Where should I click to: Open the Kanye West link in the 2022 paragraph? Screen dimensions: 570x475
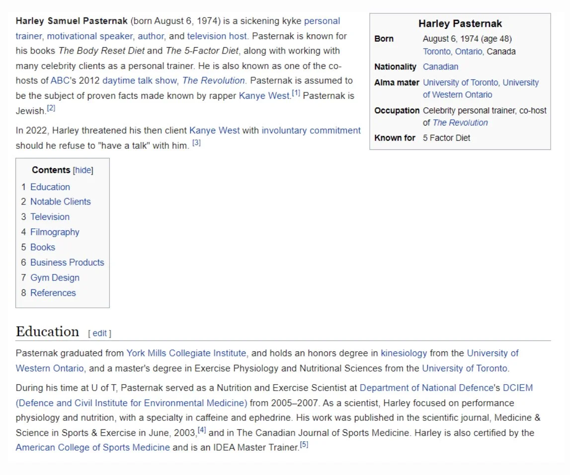coord(215,131)
